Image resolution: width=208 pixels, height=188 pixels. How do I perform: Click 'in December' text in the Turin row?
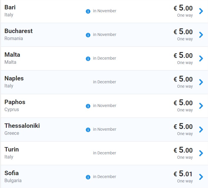[x=105, y=153]
